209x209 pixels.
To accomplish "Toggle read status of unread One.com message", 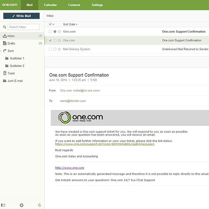I will [55, 32].
